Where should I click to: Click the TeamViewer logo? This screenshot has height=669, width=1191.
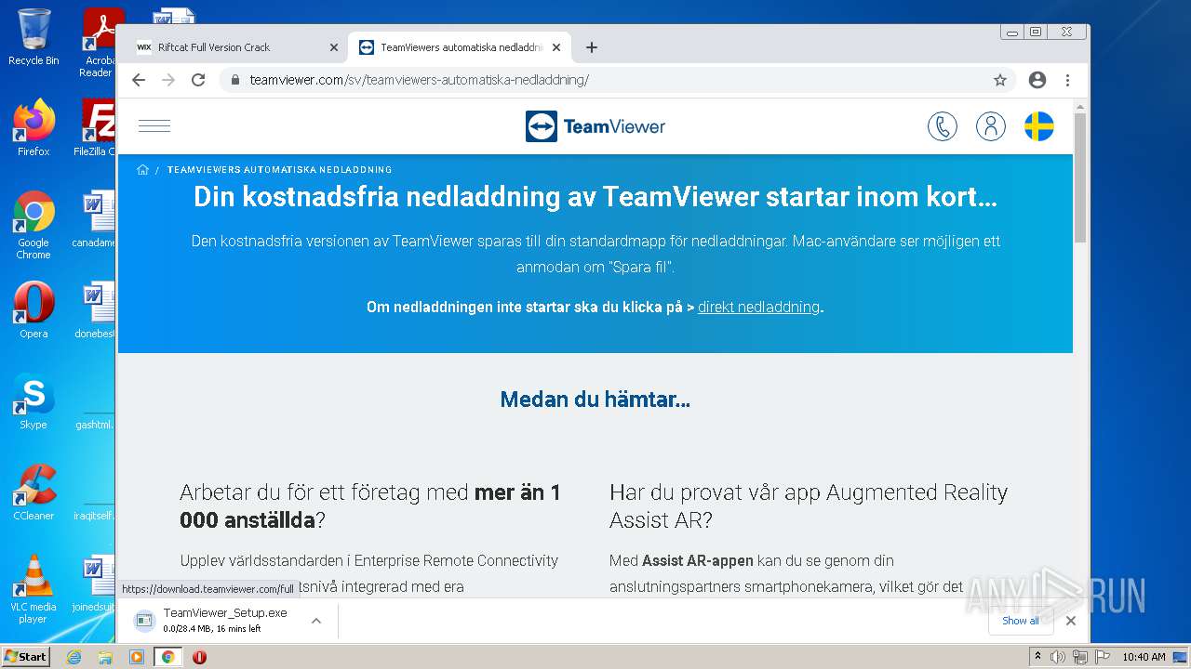[595, 126]
